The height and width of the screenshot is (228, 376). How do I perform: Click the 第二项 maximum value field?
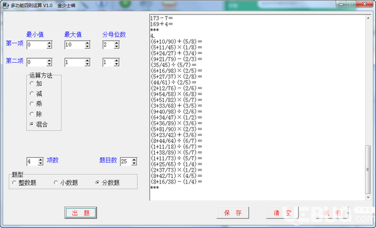pyautogui.click(x=75, y=63)
